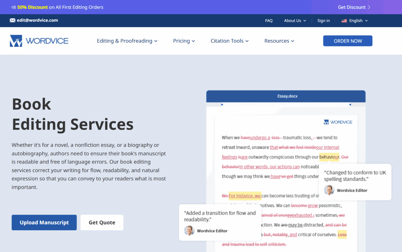Select the FAQ menu entry

(x=269, y=20)
